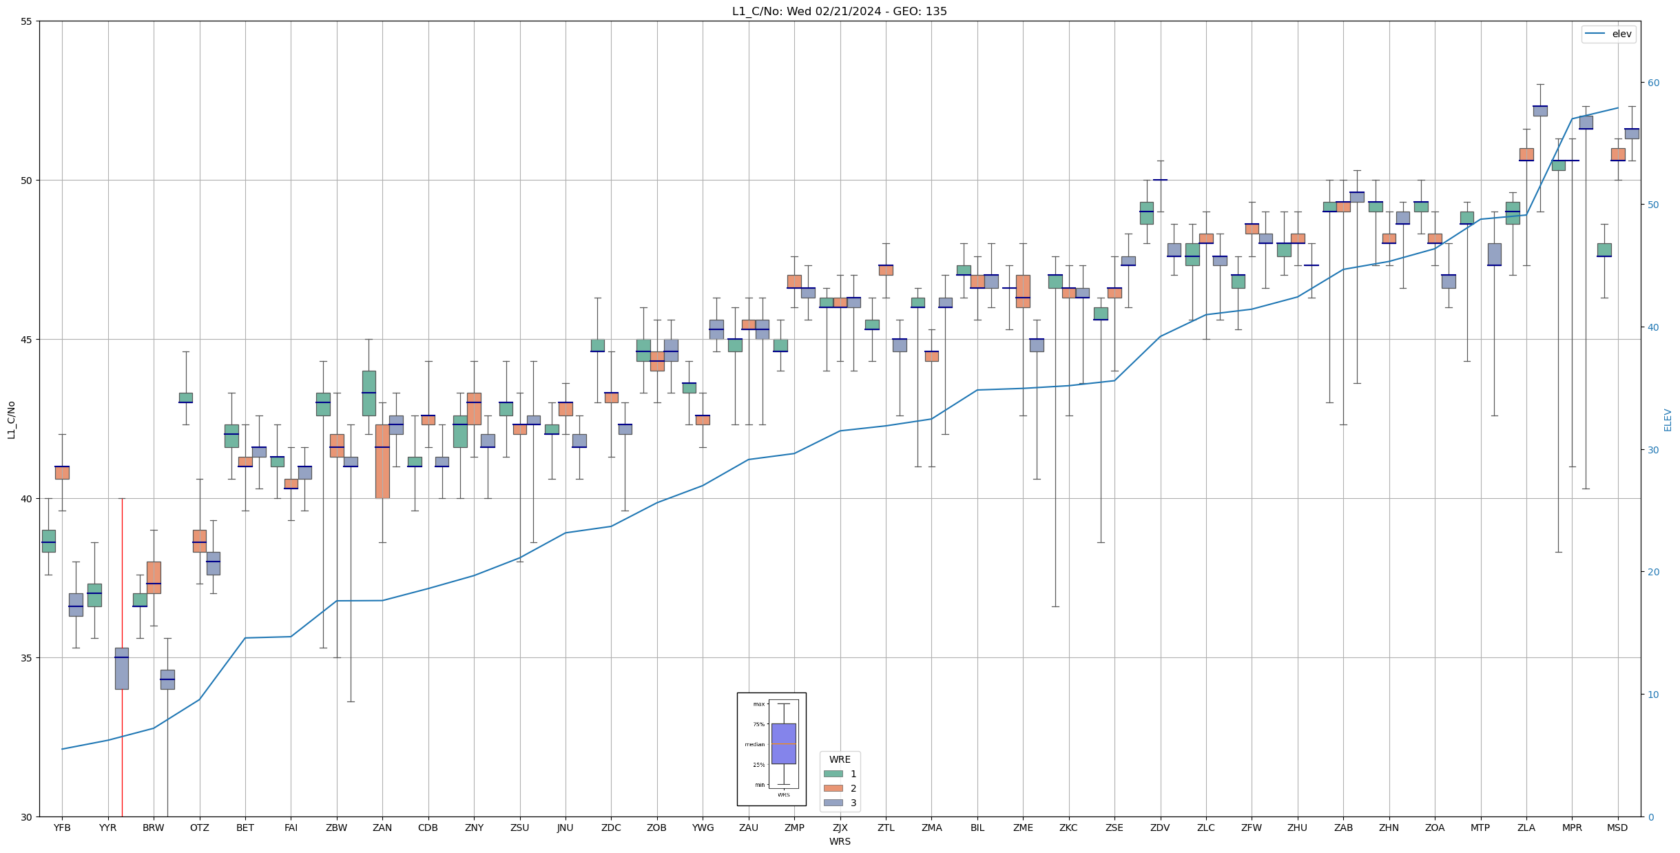Click the BIL x-axis label
The height and width of the screenshot is (853, 1680).
pos(977,828)
